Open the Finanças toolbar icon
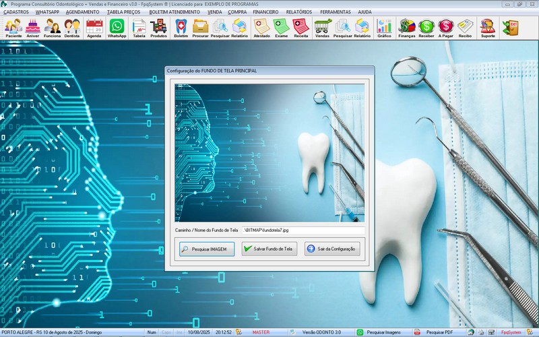539x337 pixels. pos(407,28)
